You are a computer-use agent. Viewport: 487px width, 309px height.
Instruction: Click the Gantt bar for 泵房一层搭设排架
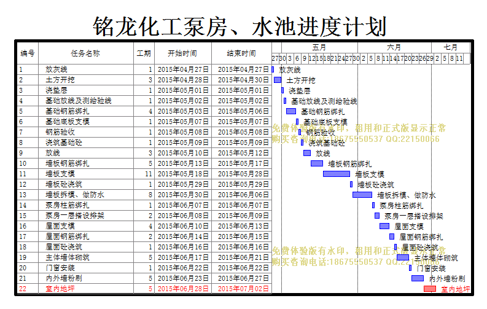[x=377, y=216]
